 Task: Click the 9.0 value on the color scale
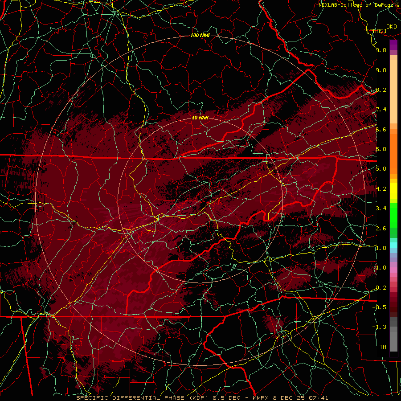[381, 70]
